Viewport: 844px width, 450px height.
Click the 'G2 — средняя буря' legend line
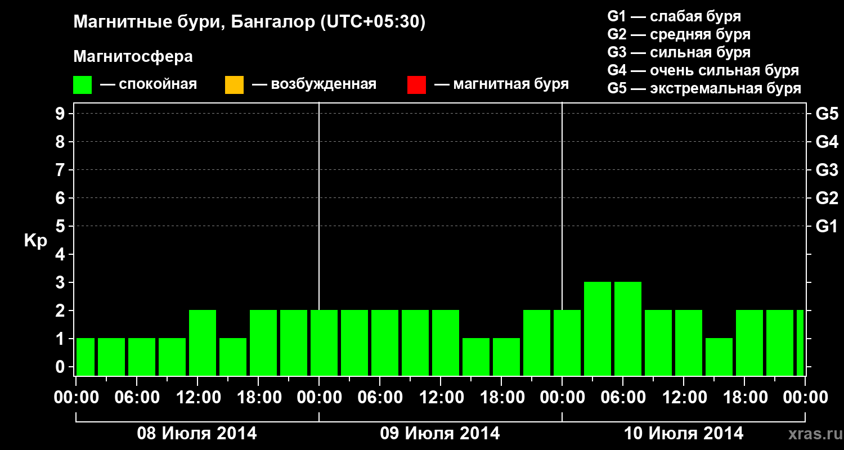tap(679, 34)
